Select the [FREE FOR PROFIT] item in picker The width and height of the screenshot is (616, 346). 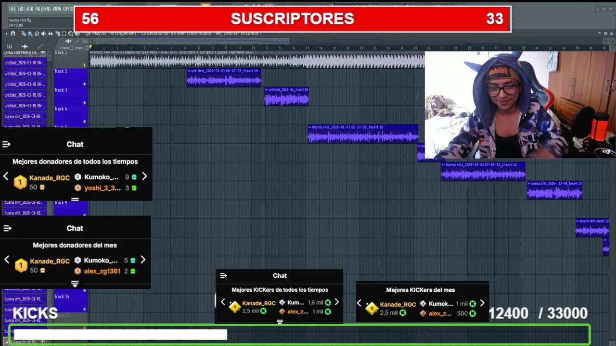coord(25,52)
